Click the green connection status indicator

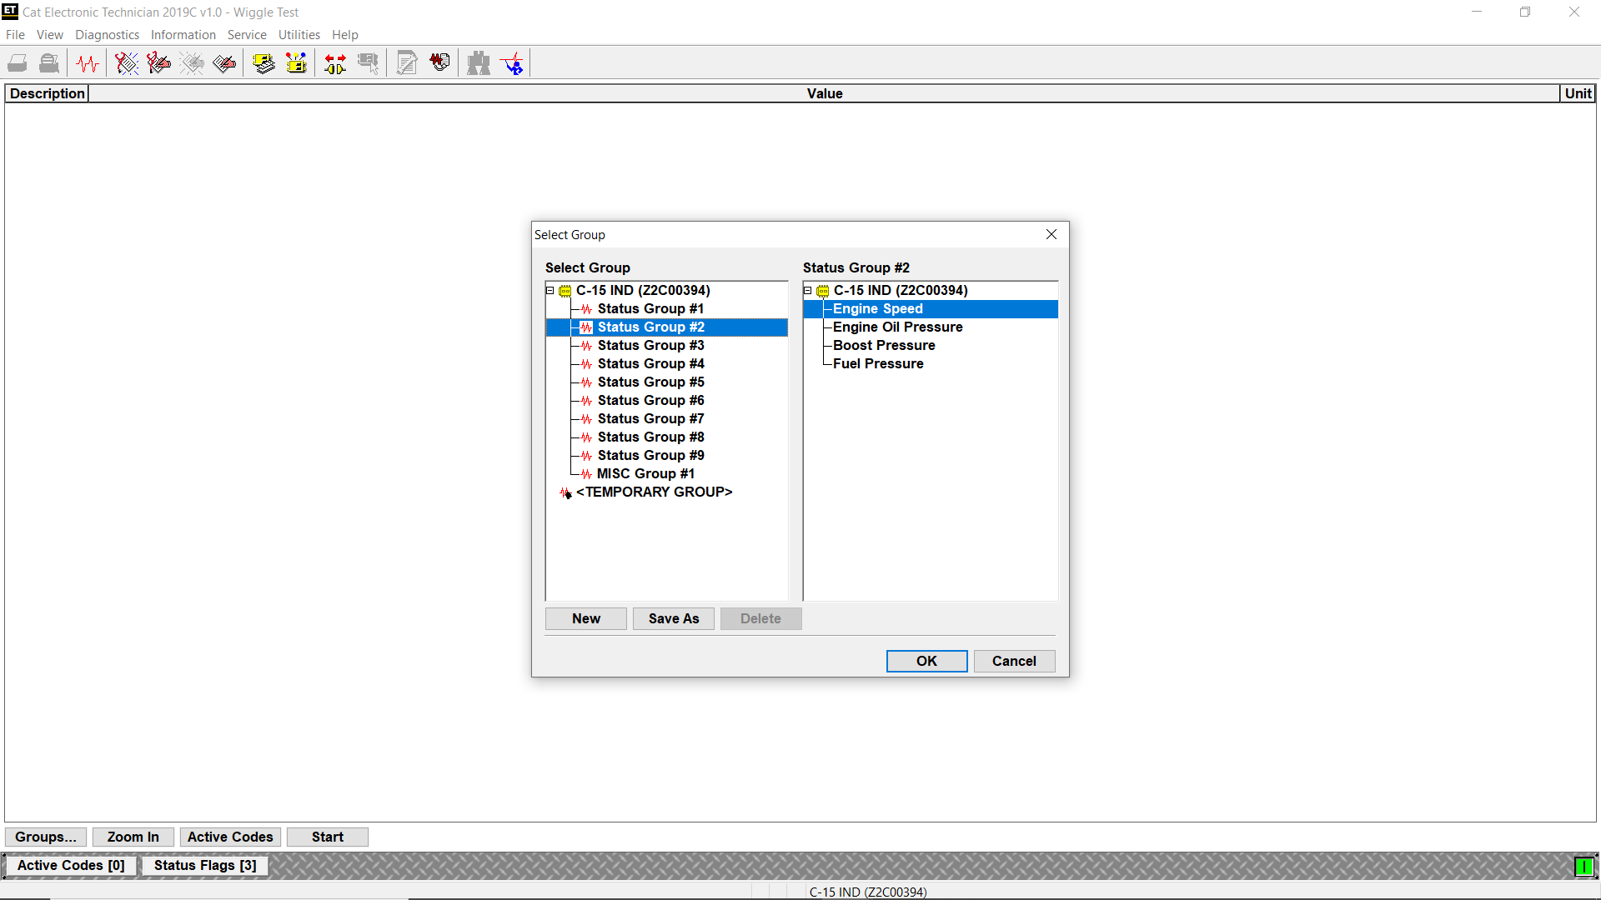pyautogui.click(x=1583, y=867)
